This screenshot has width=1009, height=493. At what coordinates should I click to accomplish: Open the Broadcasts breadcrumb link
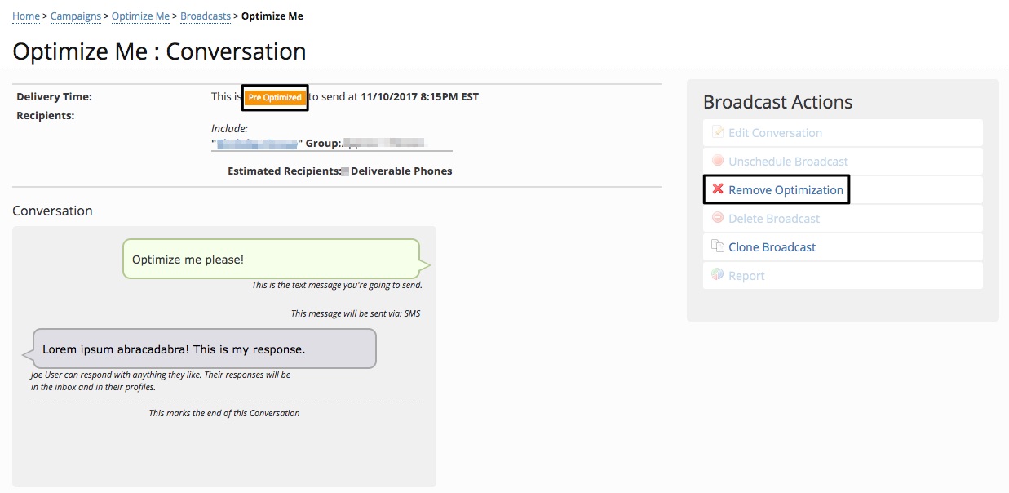[205, 16]
